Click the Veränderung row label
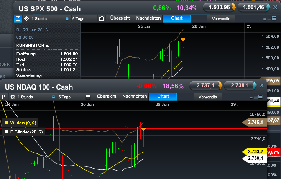Screen dimensions: 281x179 (x=29, y=76)
